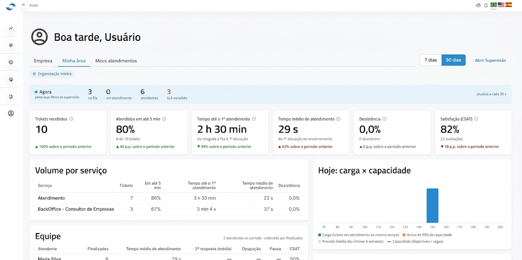Click the 15h load bar in chart

point(432,205)
